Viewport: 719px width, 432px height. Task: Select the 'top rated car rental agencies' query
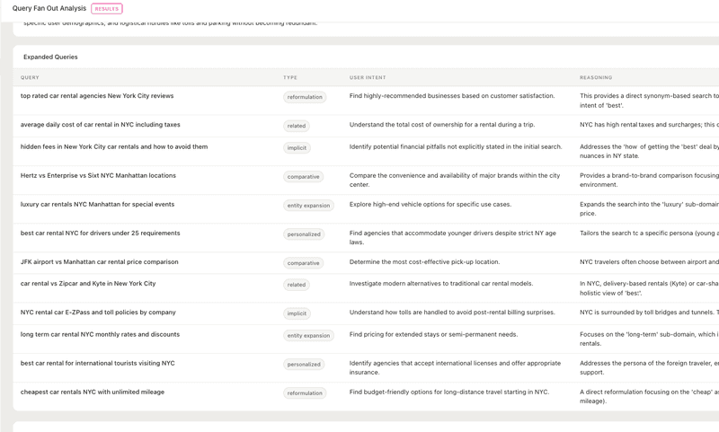97,96
